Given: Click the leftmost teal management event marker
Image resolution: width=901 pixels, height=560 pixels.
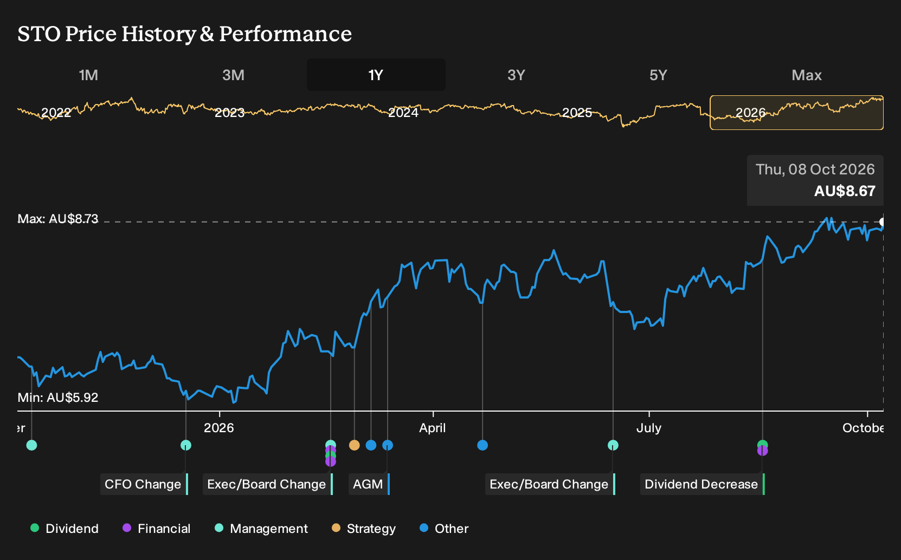Looking at the screenshot, I should (31, 445).
